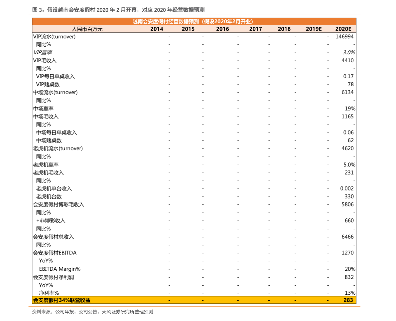This screenshot has height=321, width=396.
Task: Select the dash under the 2015 column
Action: tap(203, 300)
